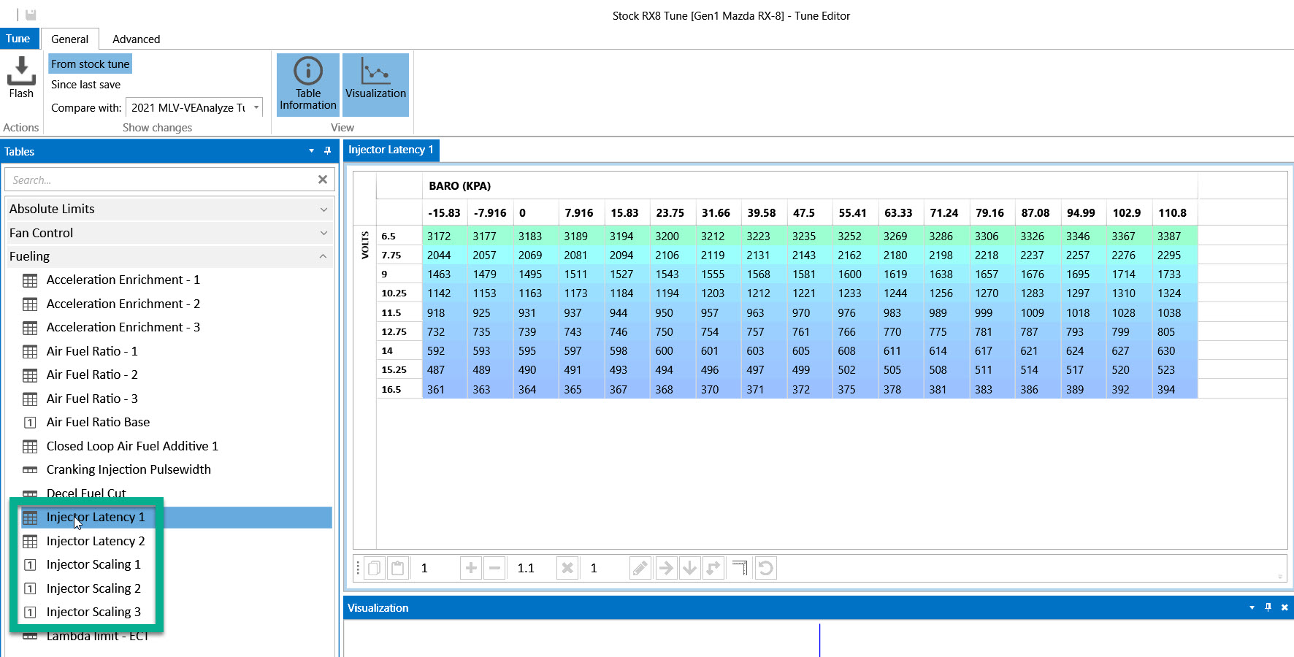
Task: Select the Injector Latency 1 table tab
Action: click(x=391, y=150)
